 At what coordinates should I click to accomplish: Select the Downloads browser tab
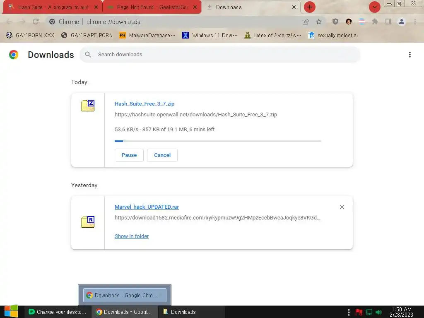(x=251, y=7)
